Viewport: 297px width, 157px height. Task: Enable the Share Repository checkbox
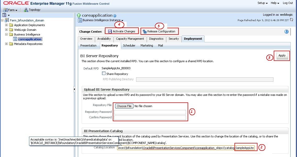(103, 74)
